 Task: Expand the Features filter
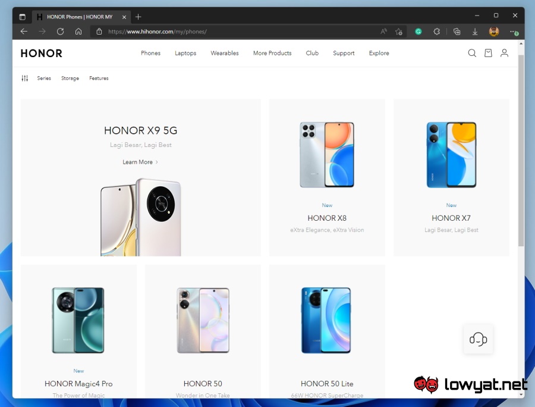click(99, 79)
